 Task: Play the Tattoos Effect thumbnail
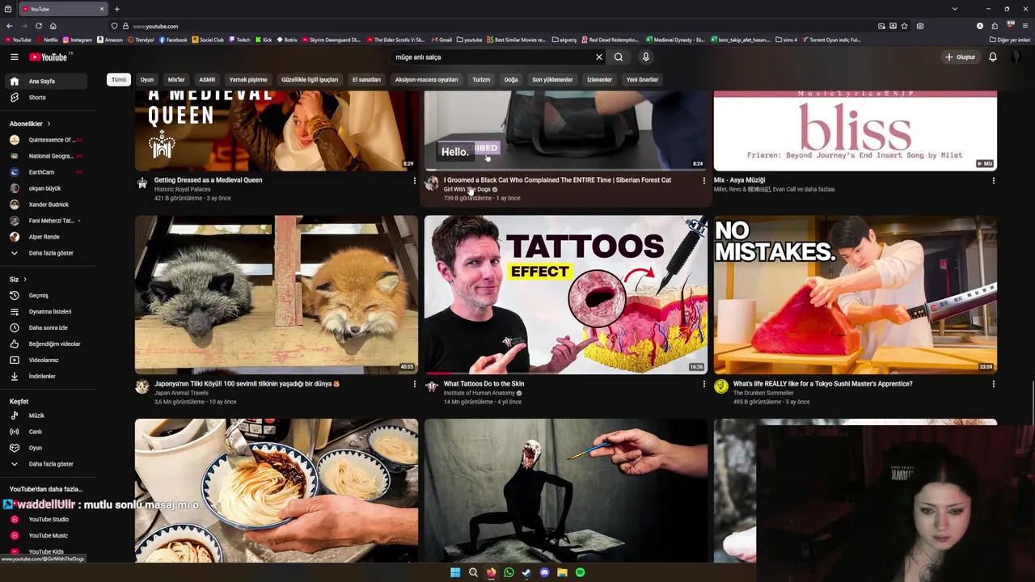tap(566, 294)
